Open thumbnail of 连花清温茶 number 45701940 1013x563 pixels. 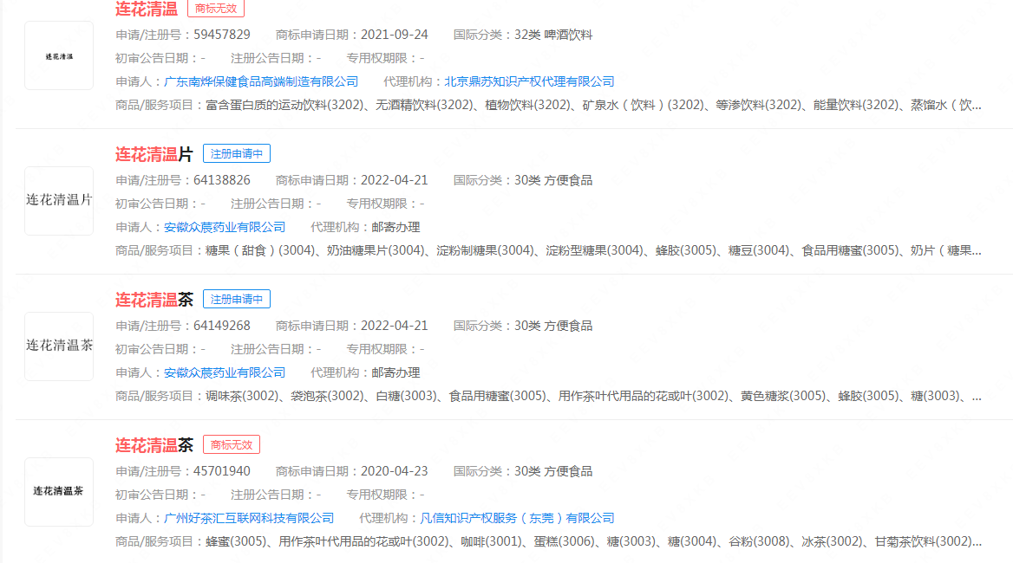tap(59, 492)
